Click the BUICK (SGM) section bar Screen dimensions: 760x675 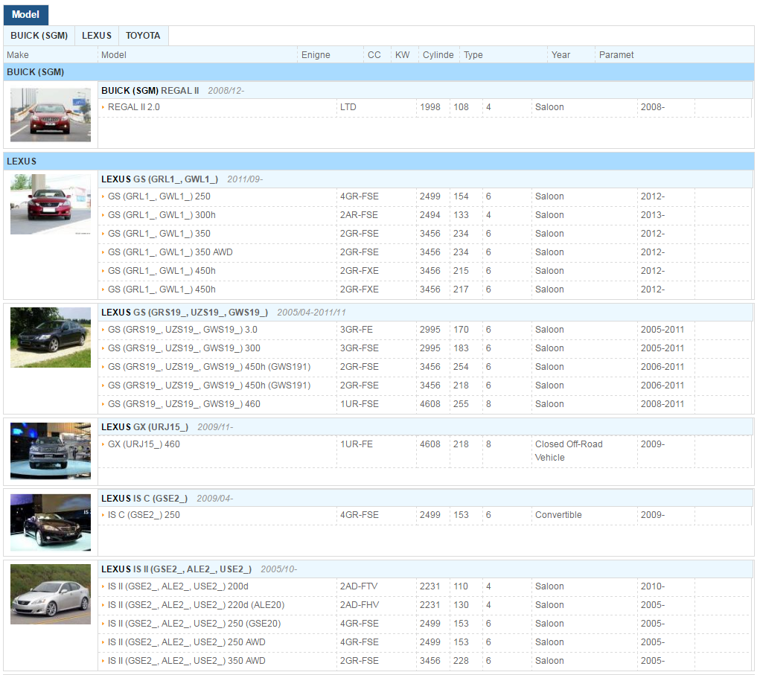tap(379, 71)
